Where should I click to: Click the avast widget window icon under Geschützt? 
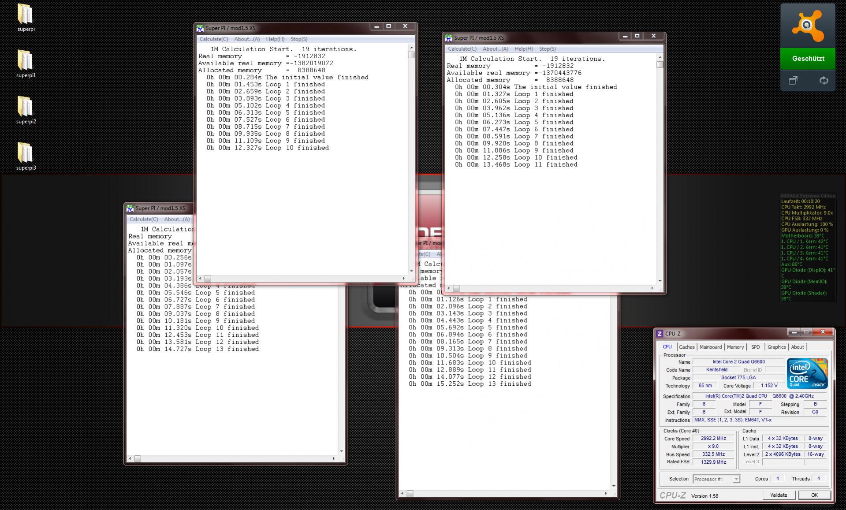click(793, 81)
